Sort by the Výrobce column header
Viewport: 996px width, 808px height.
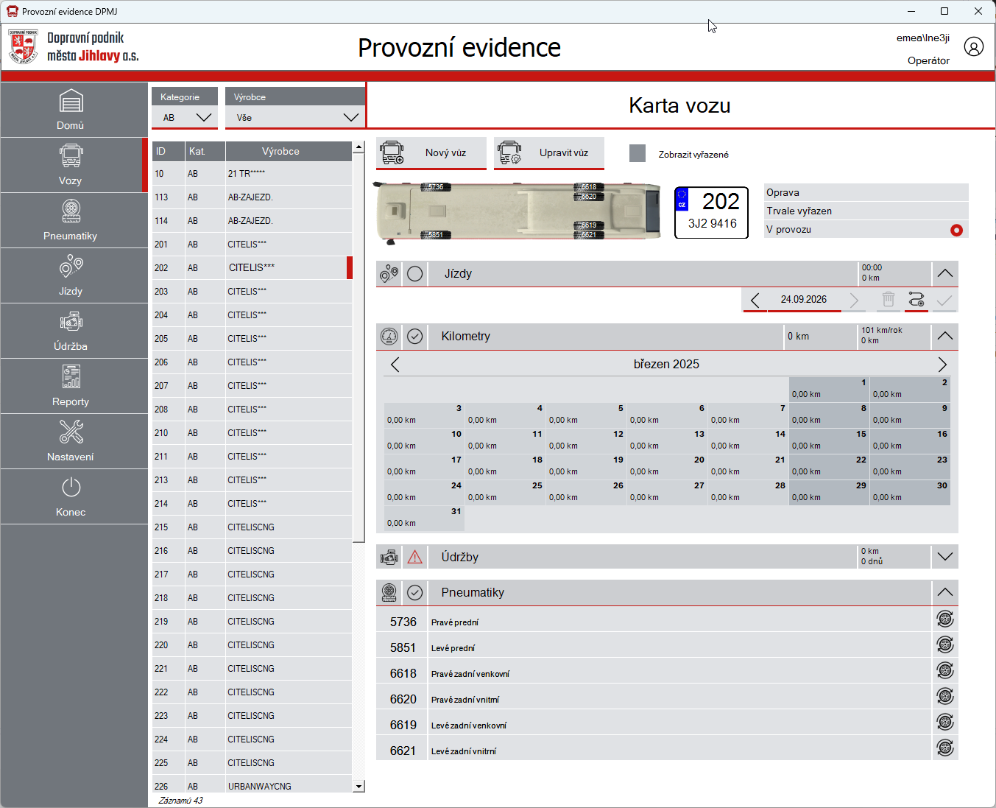coord(289,151)
